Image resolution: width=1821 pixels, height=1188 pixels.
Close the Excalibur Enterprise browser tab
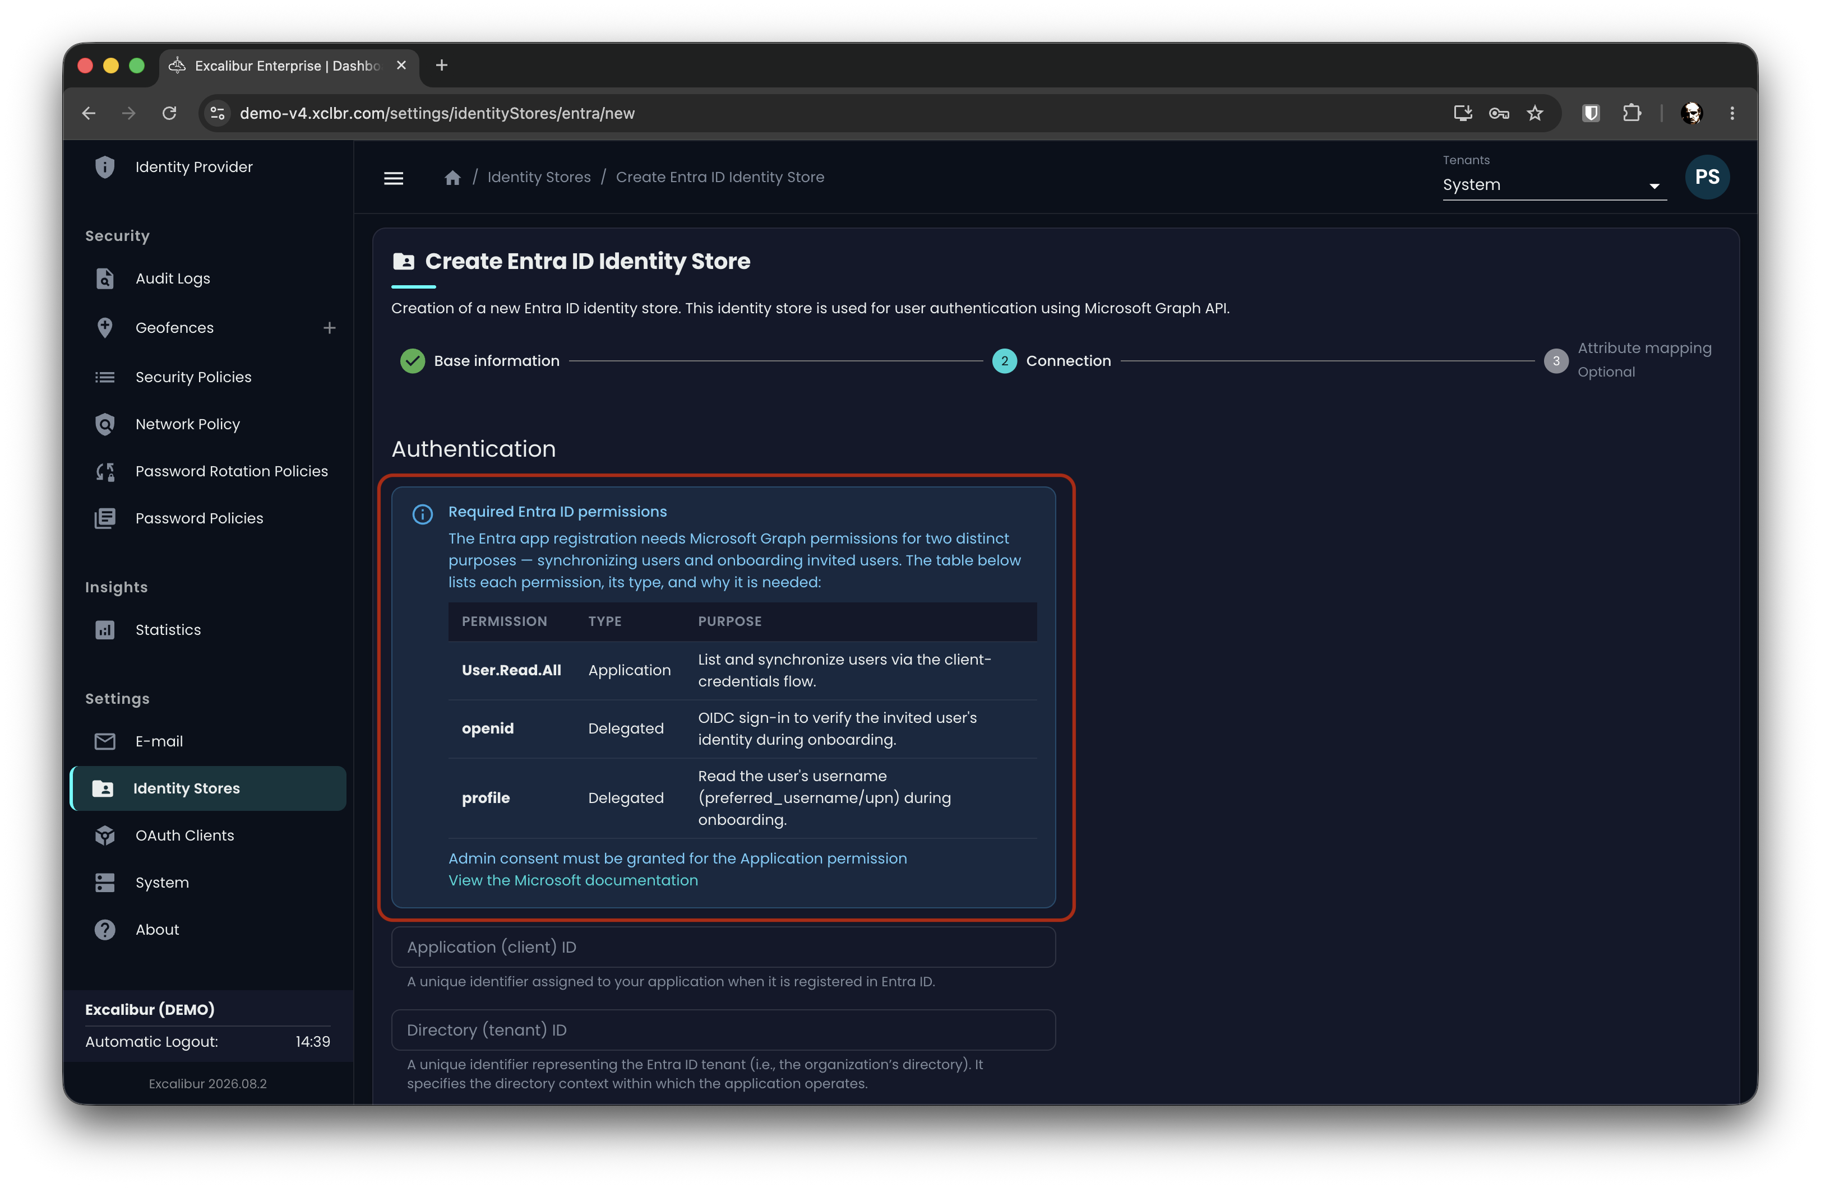[401, 66]
